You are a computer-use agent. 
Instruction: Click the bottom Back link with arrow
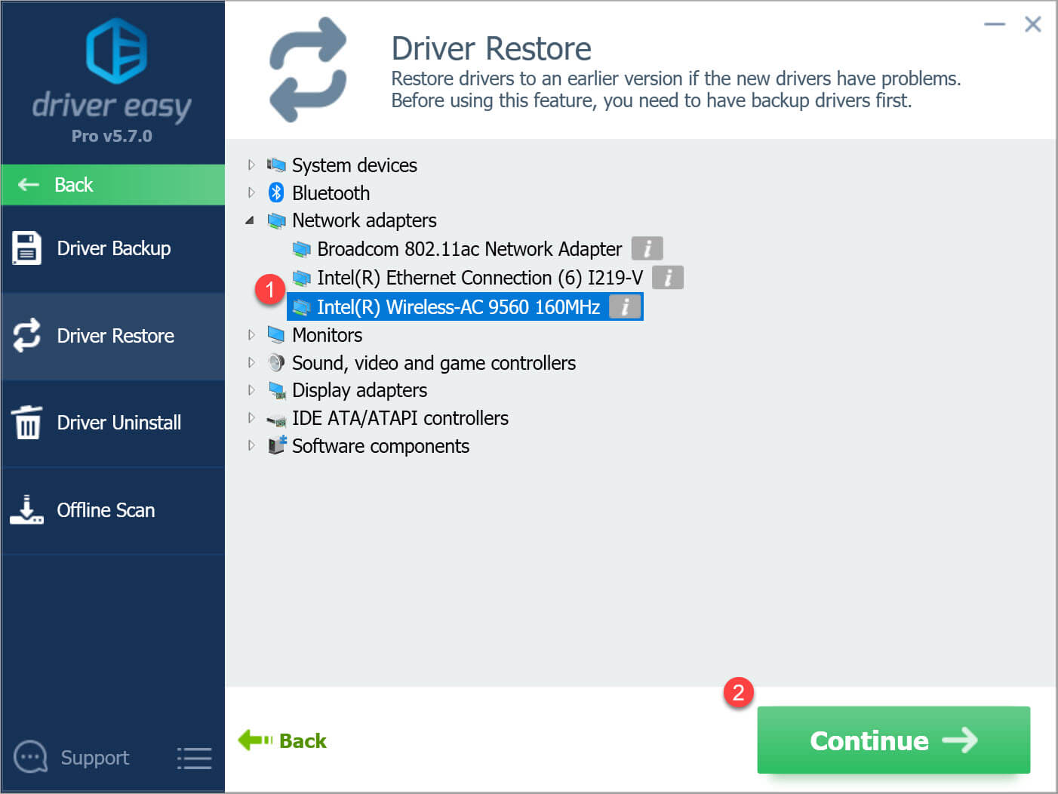pyautogui.click(x=283, y=740)
